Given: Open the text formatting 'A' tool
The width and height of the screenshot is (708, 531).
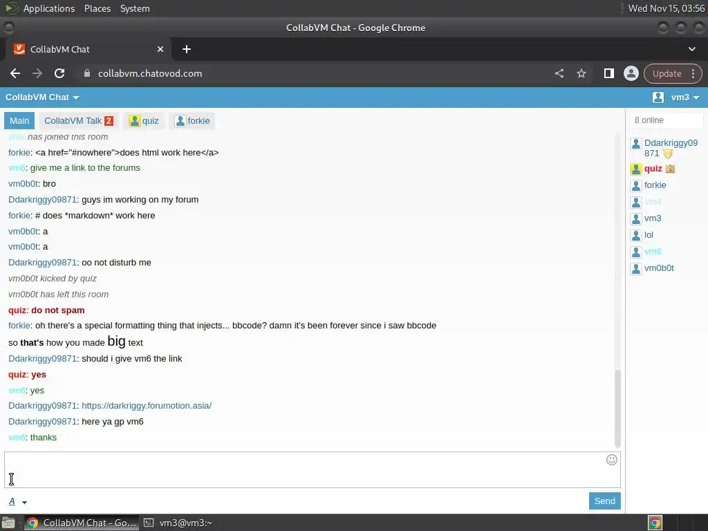Looking at the screenshot, I should click(x=12, y=501).
